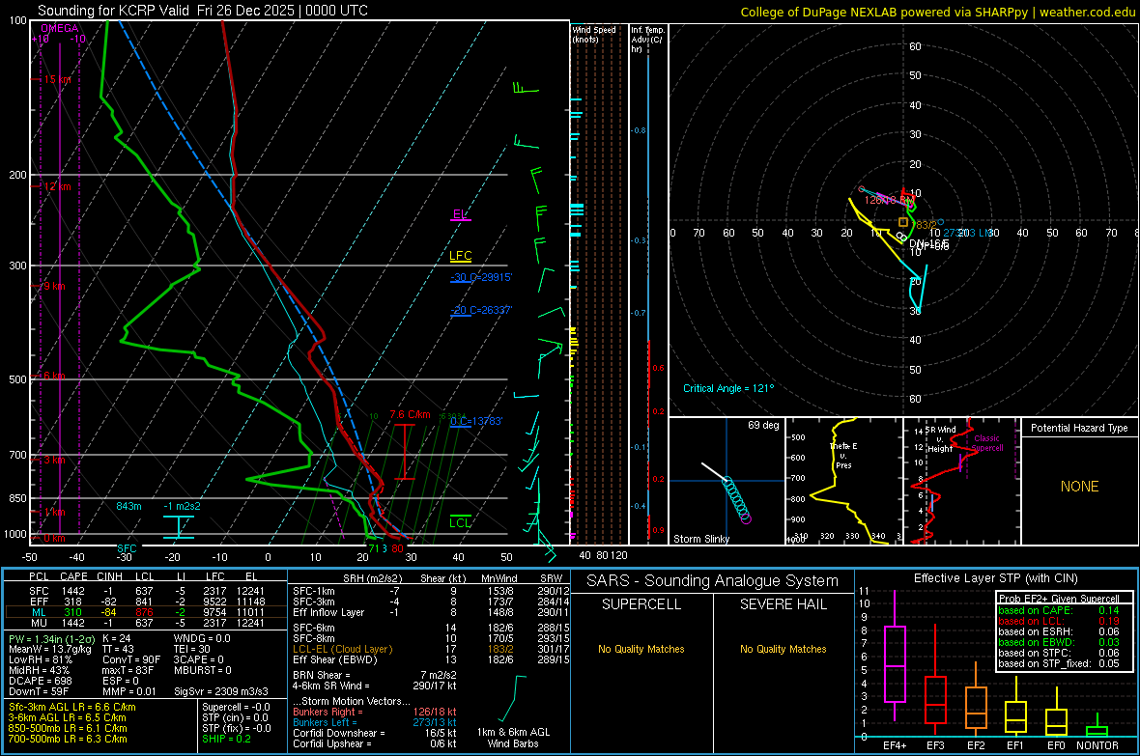Click the 'DCAPE = 698' value
The height and width of the screenshot is (756, 1140).
40,681
